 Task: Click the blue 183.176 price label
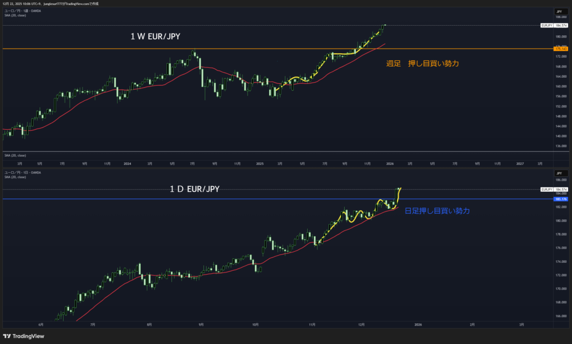[x=560, y=199]
